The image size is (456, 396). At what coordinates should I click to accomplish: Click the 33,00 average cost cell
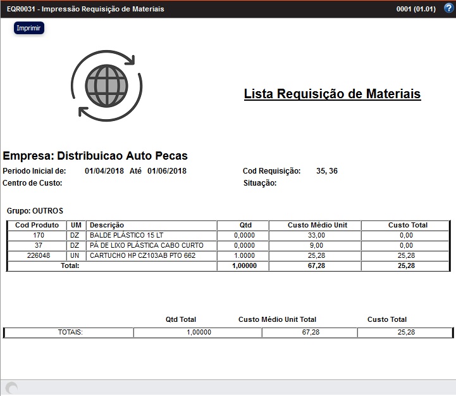[x=316, y=235]
